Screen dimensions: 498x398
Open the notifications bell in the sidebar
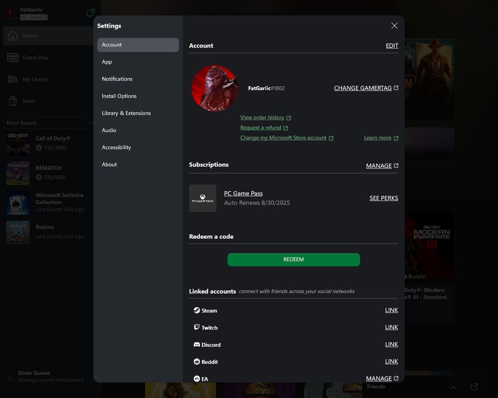[x=90, y=14]
